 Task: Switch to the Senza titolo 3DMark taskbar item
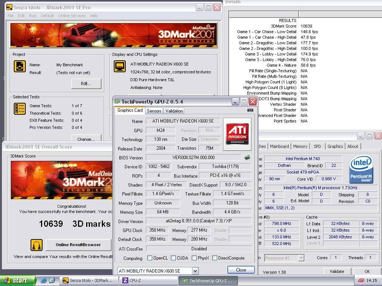tap(88, 280)
